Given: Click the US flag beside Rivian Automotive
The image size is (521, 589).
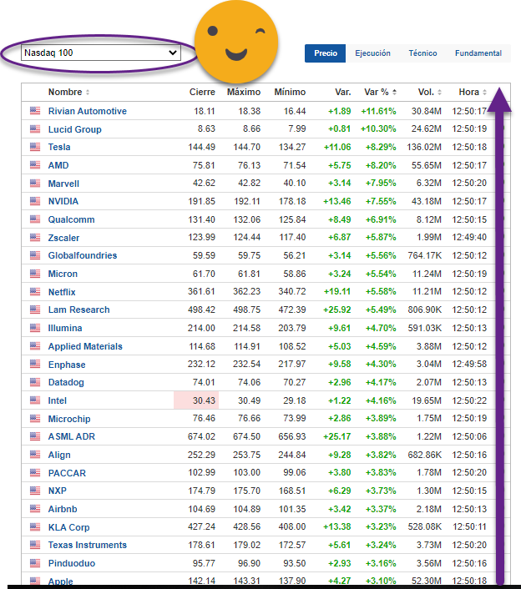Looking at the screenshot, I should (x=35, y=111).
